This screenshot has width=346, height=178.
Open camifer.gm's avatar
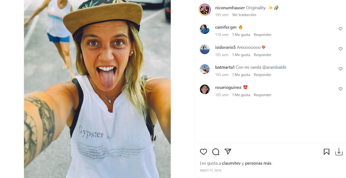click(x=205, y=29)
